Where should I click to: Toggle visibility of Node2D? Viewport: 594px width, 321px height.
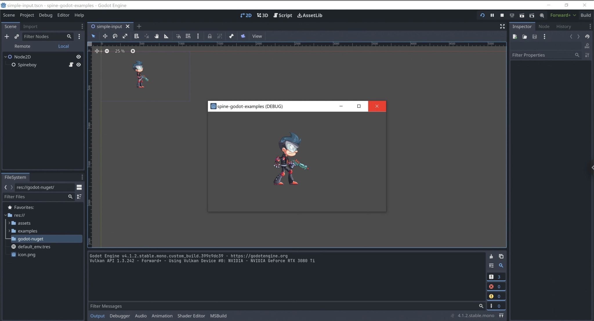click(79, 57)
